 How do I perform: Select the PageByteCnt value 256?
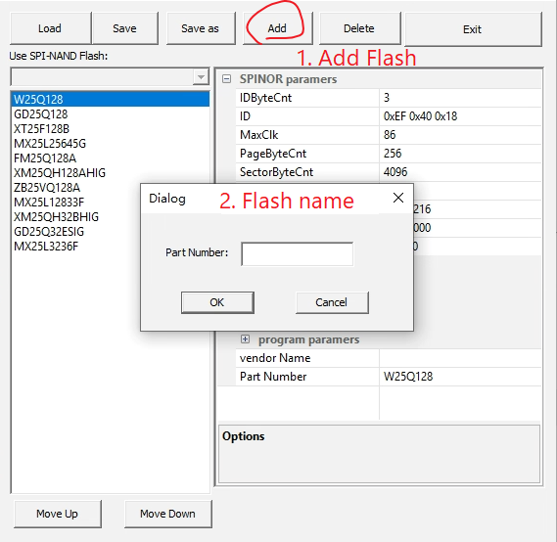coord(460,154)
